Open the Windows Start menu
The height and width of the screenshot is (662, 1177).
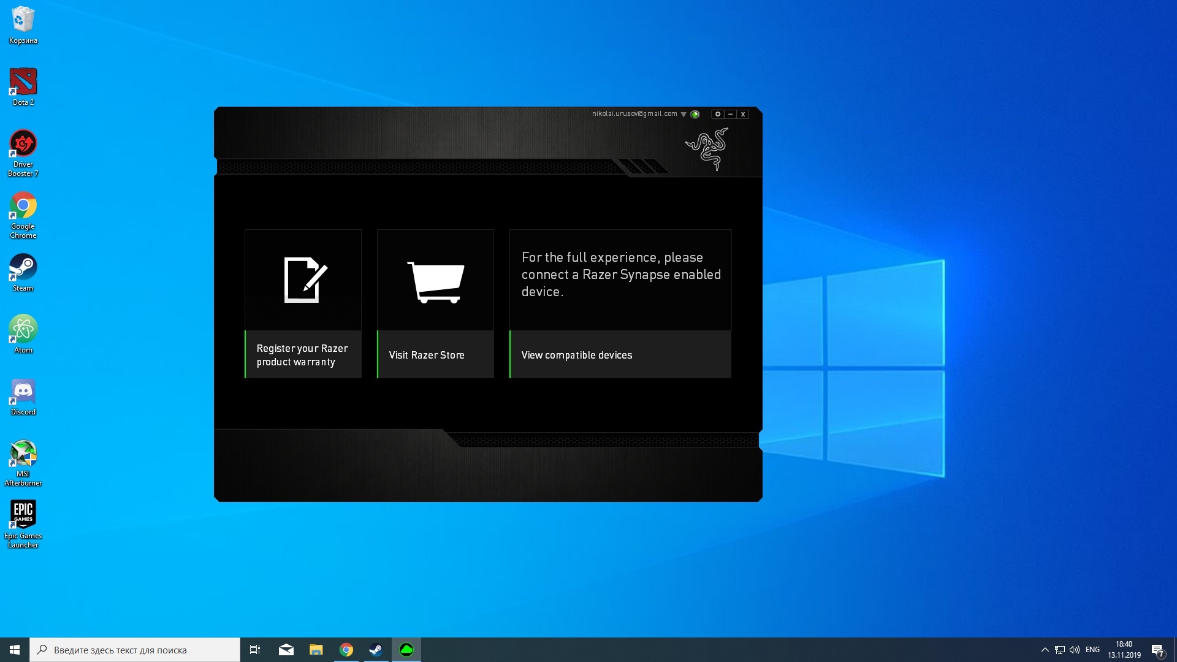pyautogui.click(x=15, y=650)
